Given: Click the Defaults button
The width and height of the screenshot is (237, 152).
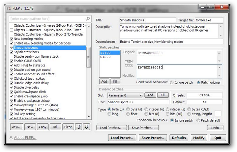Looking at the screenshot, I should 179,138.
